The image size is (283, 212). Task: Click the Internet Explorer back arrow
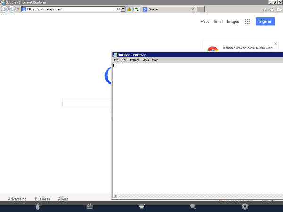tap(4, 9)
